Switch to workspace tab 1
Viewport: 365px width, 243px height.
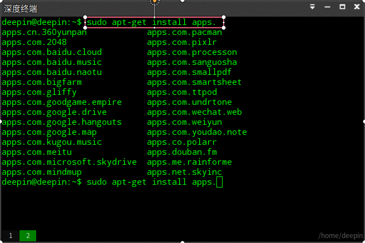pos(11,236)
